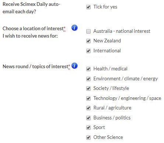Screen dimensions: 164x143
Task: Click the 'New Zealand' label text
Action: pos(107,41)
